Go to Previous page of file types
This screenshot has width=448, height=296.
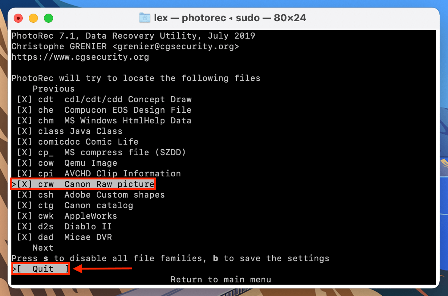click(53, 89)
